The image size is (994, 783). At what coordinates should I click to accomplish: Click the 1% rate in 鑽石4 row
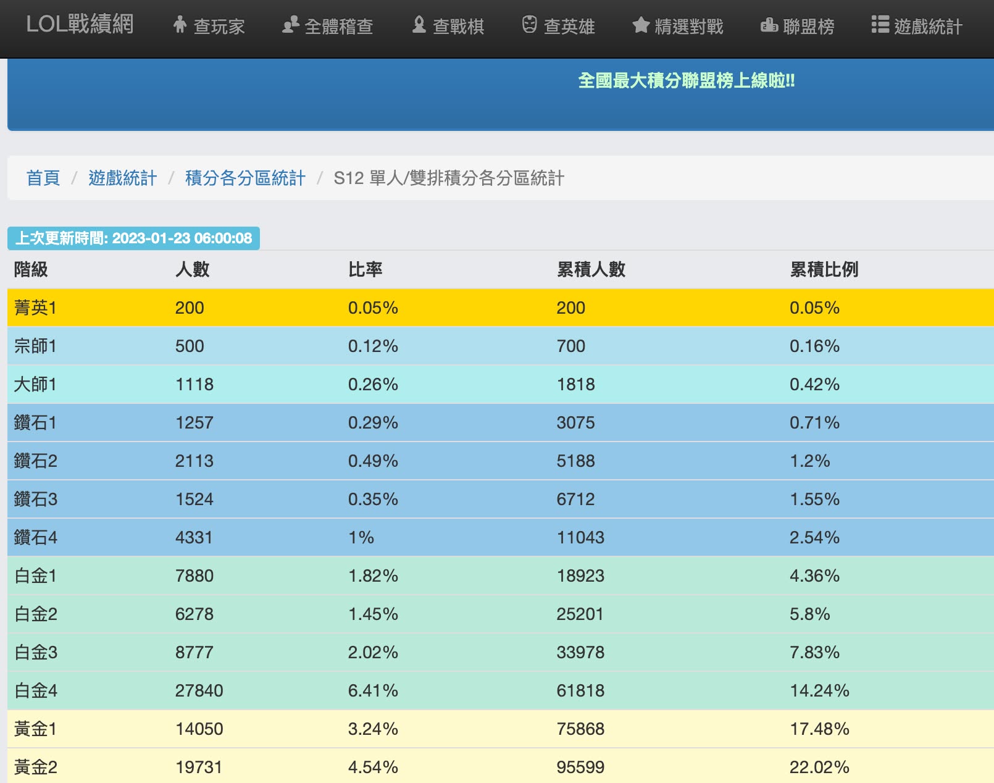(361, 537)
